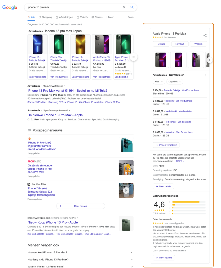Open the gold iPhone 13 shopping ad image

pos(80,44)
